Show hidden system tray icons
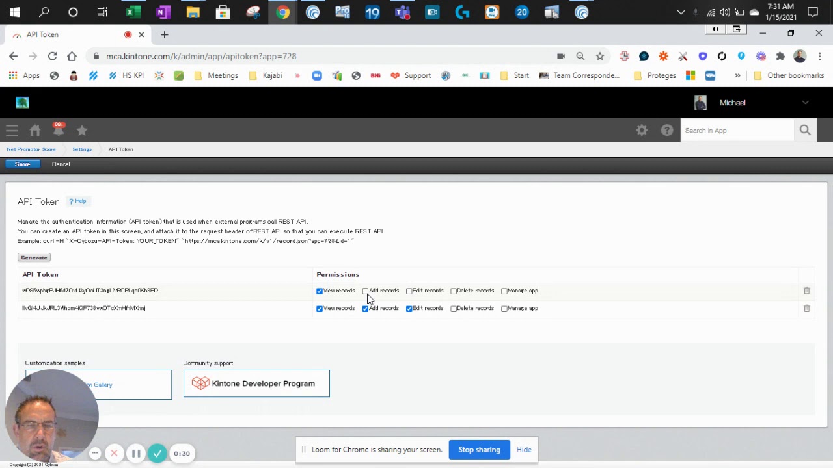This screenshot has height=468, width=833. click(681, 12)
